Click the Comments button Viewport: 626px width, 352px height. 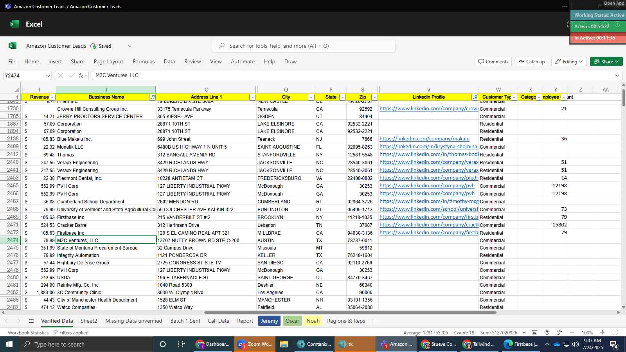pos(493,61)
